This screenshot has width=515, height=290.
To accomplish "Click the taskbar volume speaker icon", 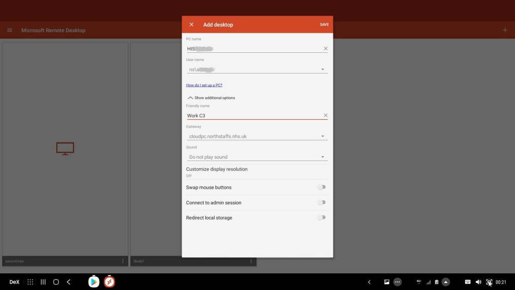I will (x=478, y=282).
